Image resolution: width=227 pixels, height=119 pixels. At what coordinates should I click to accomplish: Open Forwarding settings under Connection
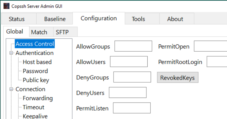coord(38,98)
